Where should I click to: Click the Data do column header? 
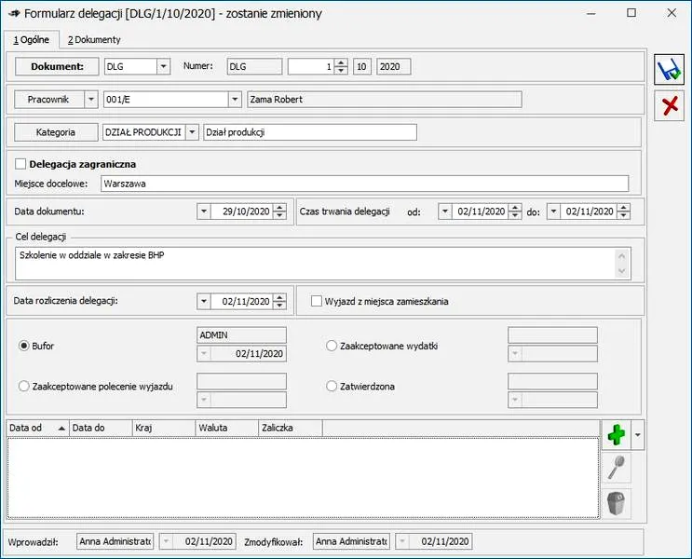(x=101, y=428)
